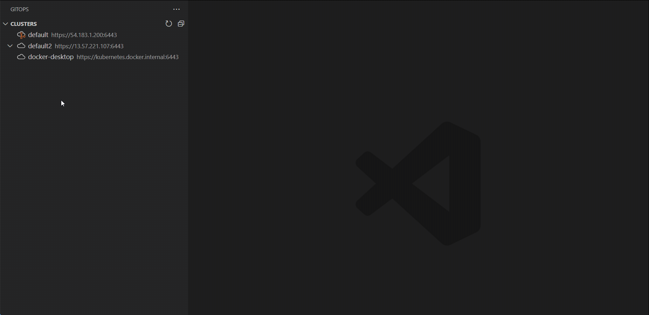Click the https://54.183.1.200:6443 address
Screen dimensions: 649x315
84,35
